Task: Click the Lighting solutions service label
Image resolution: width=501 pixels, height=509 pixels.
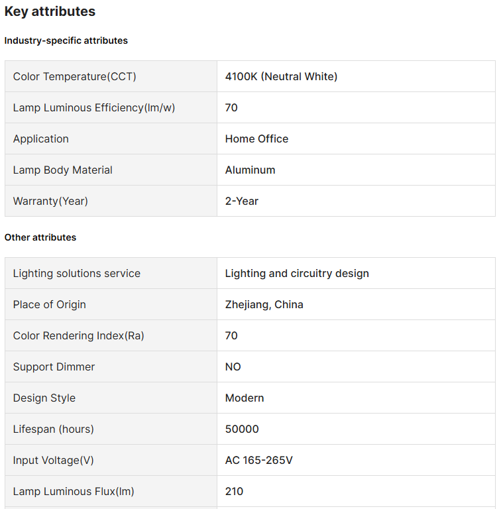Action: [x=77, y=274]
